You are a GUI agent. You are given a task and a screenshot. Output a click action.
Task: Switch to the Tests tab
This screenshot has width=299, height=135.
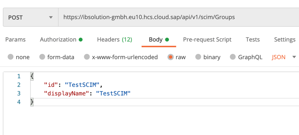pyautogui.click(x=253, y=39)
